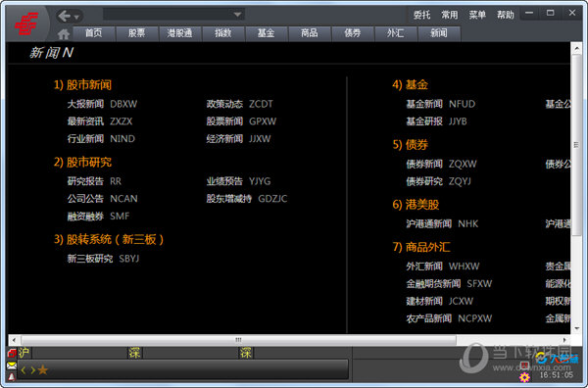Screen dimensions: 588x388
Task: Click the horizontal scrollbar left arrow
Action: (x=14, y=340)
